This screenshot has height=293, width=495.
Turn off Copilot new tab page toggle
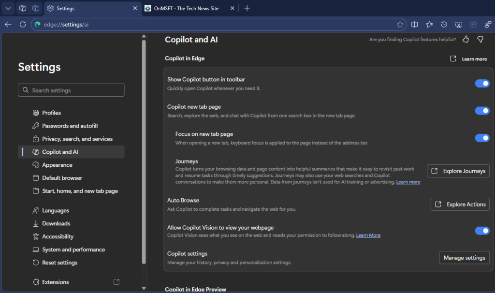coord(482,111)
